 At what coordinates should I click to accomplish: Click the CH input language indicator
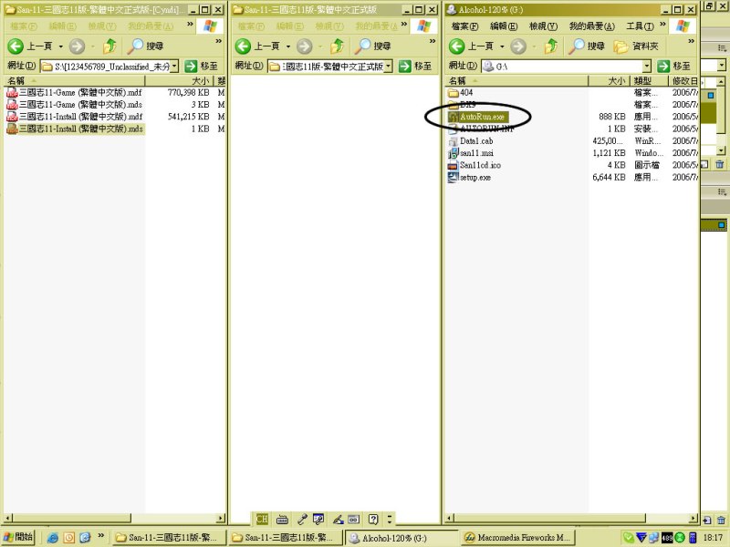point(262,519)
